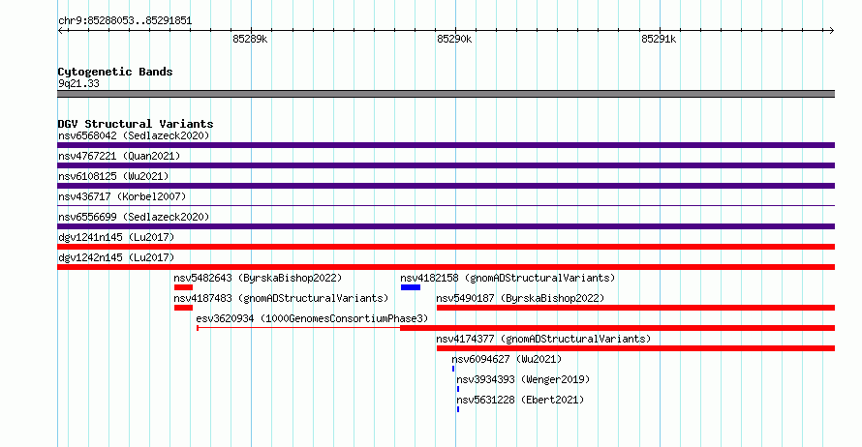Click the tiny blue marker under nsv3934393
This screenshot has height=447, width=862.
[x=458, y=389]
